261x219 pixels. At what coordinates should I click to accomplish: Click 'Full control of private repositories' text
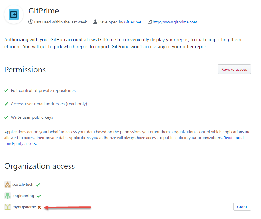[43, 90]
